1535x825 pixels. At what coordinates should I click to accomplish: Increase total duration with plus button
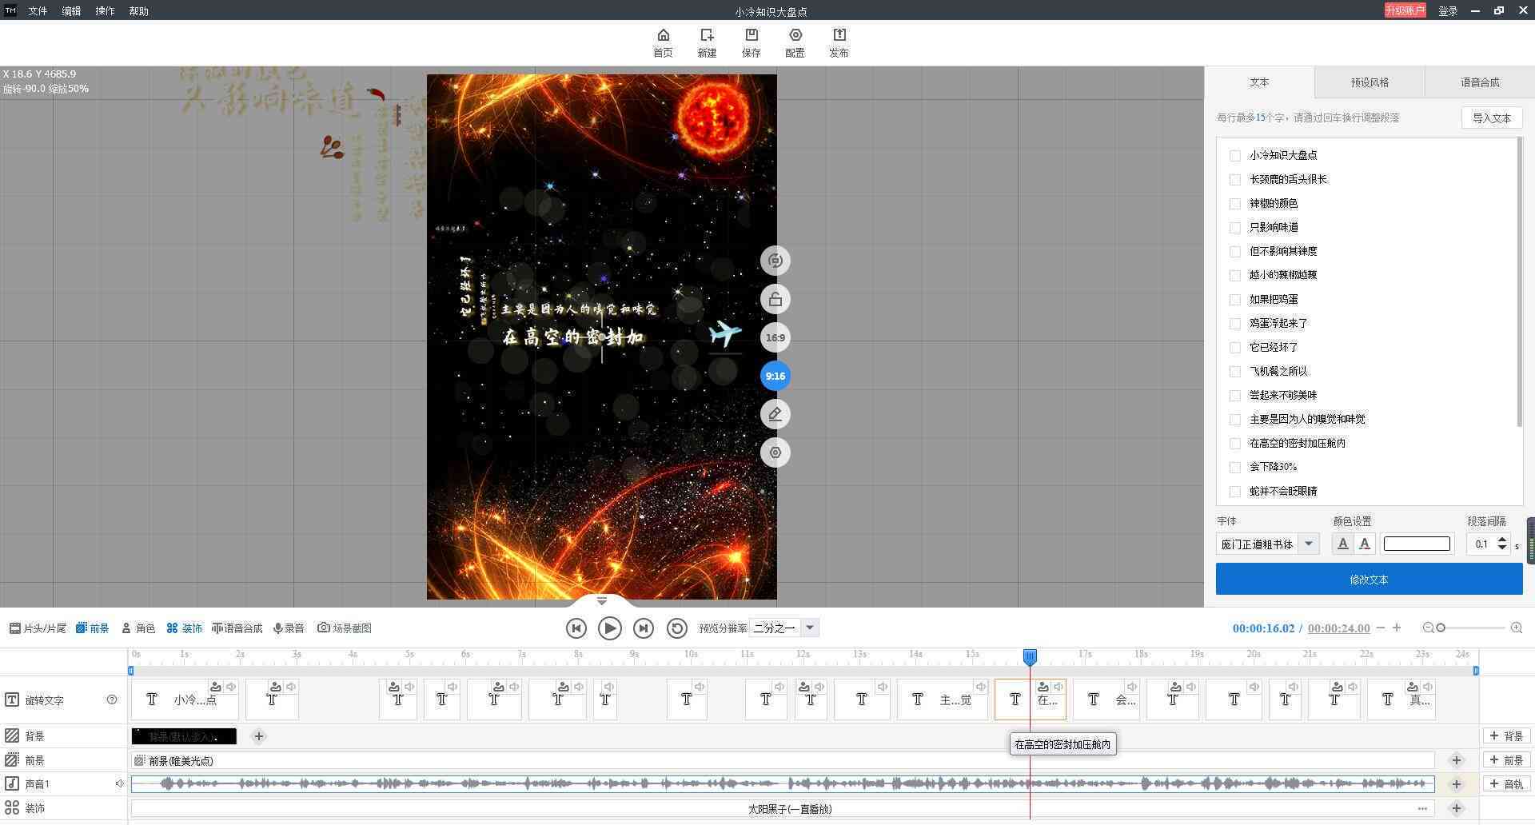(1397, 628)
